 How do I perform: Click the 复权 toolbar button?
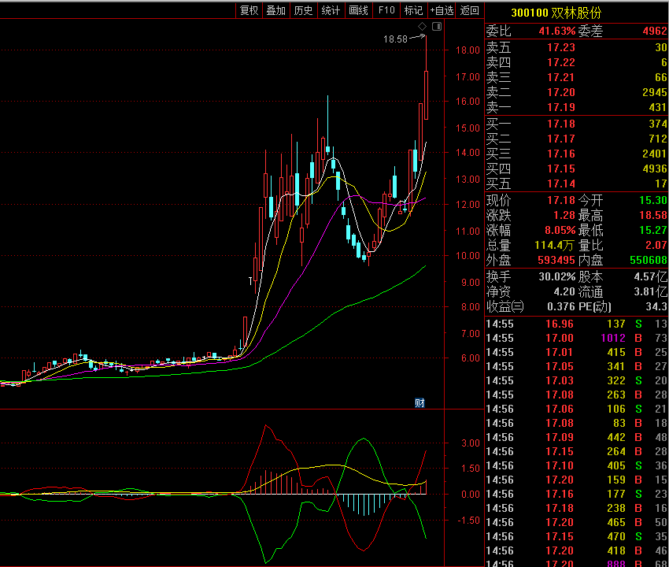(249, 10)
